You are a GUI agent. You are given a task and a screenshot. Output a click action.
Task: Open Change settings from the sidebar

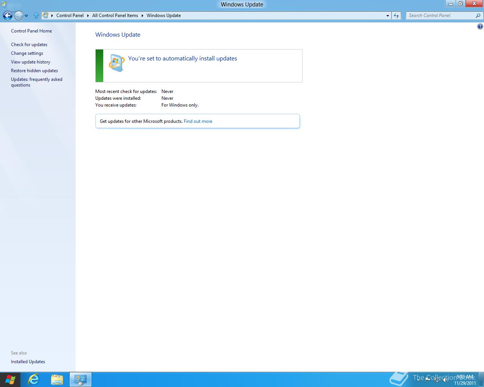(27, 53)
